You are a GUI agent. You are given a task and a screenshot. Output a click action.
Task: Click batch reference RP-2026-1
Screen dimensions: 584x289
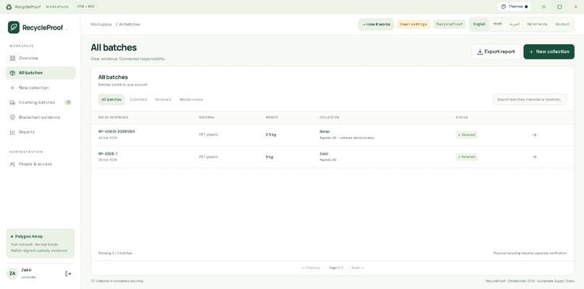pos(108,154)
